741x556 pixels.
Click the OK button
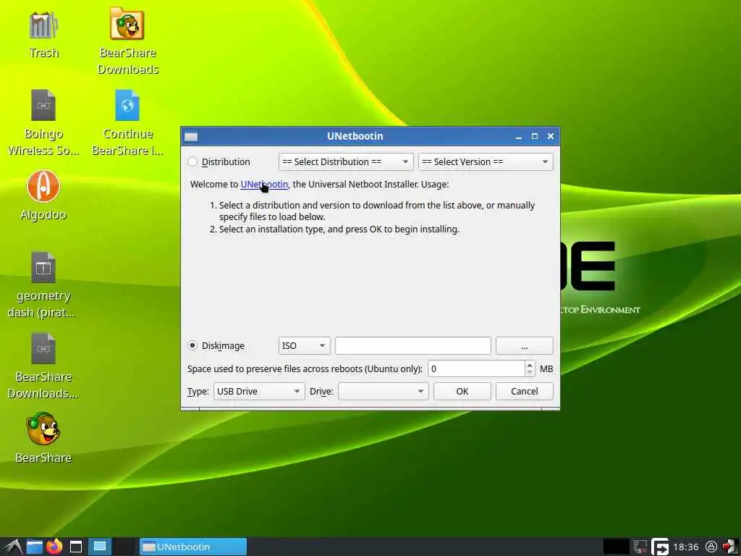point(462,392)
